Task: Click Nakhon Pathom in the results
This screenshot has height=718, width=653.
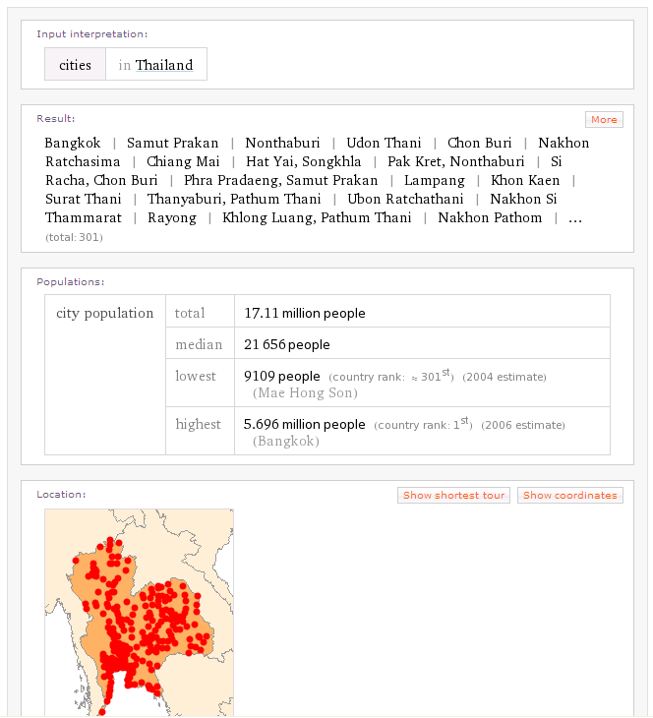Action: (x=490, y=217)
